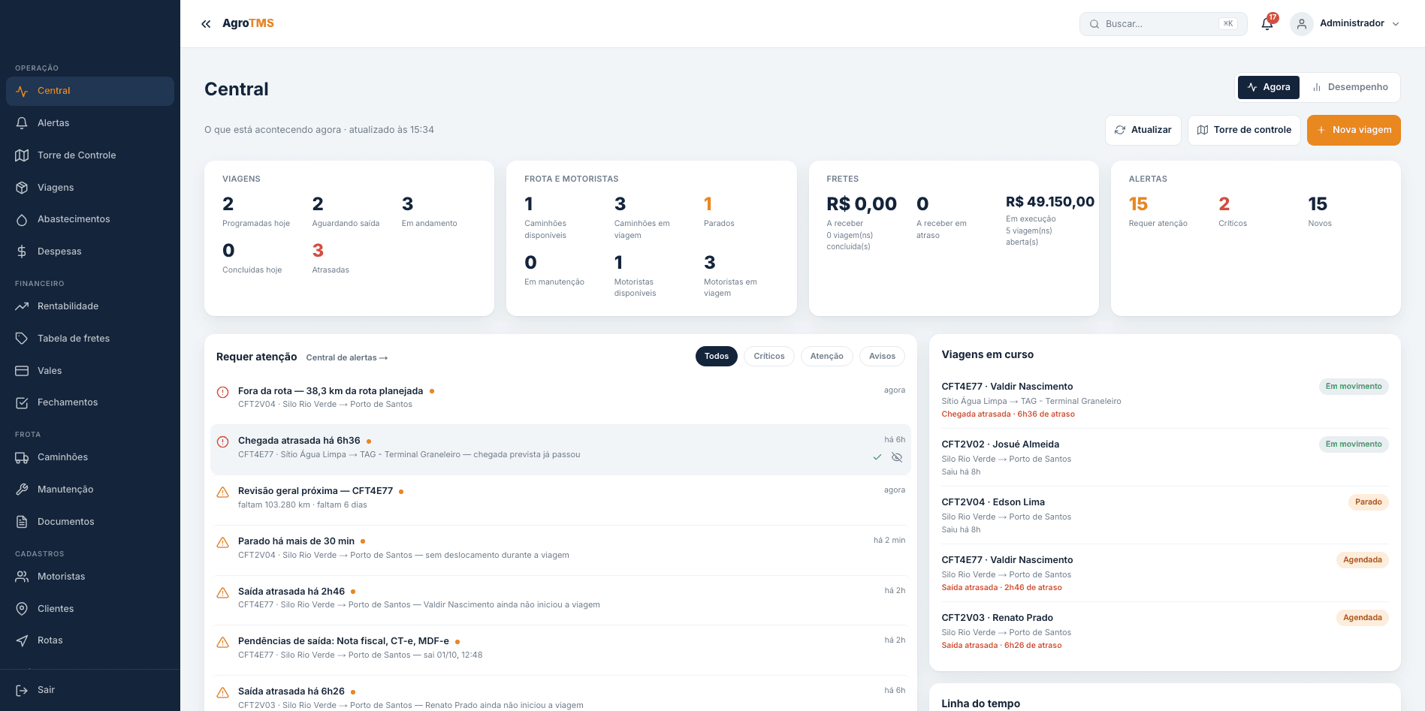Open Motoristas people icon in the sidebar

coord(22,577)
